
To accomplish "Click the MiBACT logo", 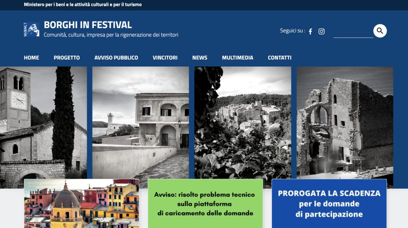I will coord(31,29).
